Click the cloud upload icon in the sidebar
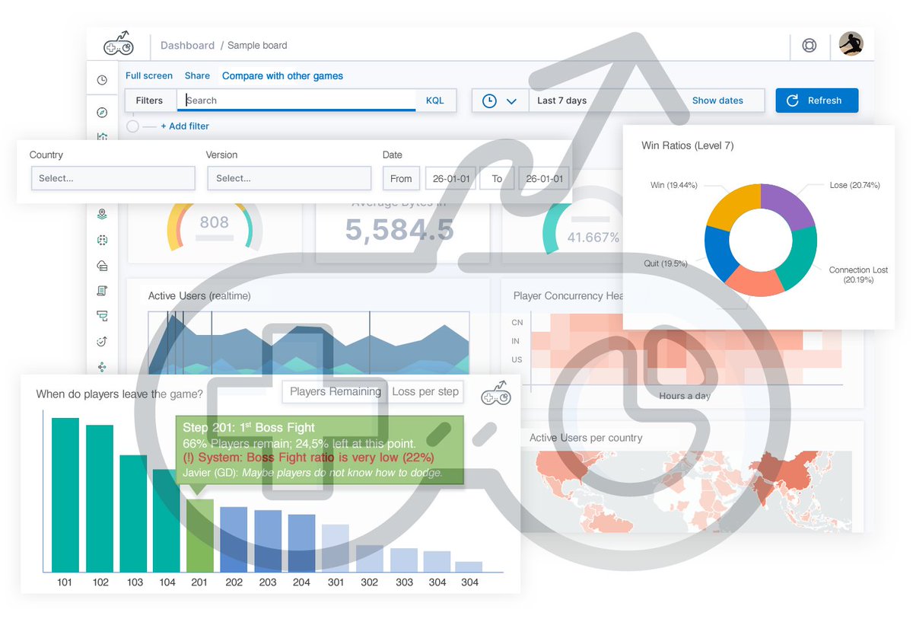Viewport: 913px width, 622px height. [x=102, y=266]
